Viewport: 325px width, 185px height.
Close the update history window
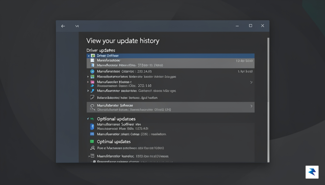coord(262,26)
